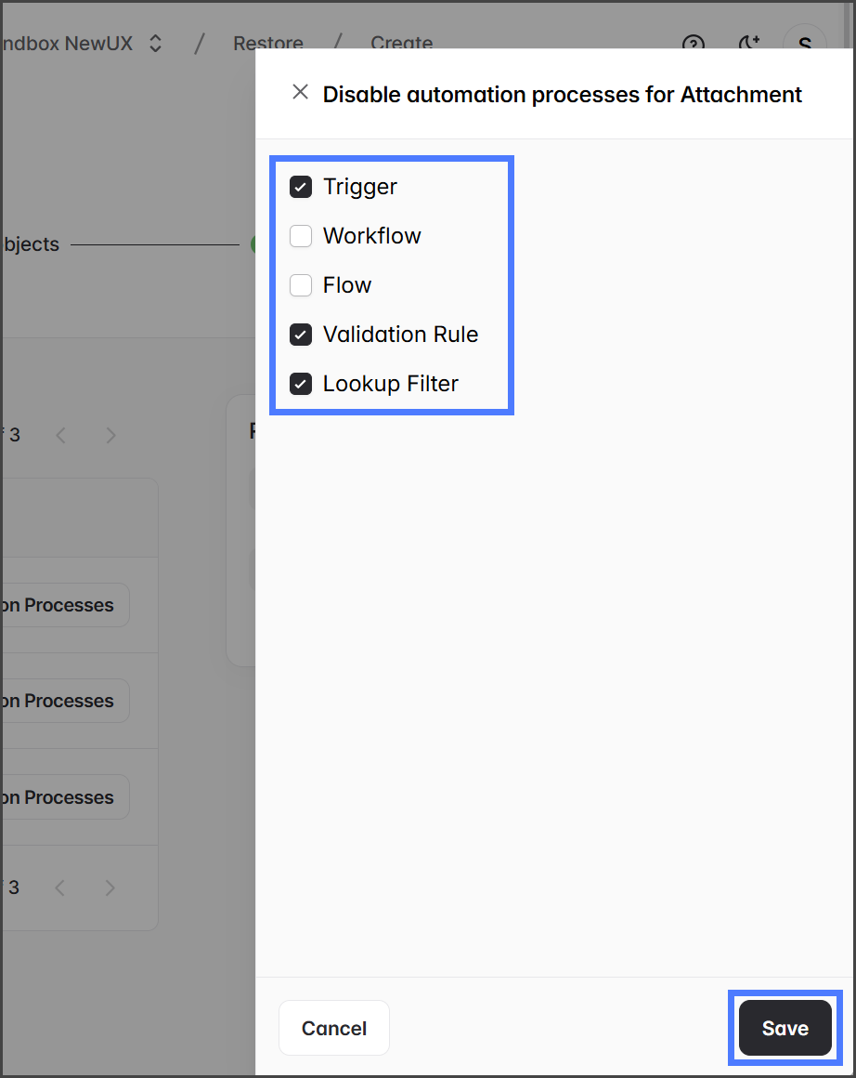
Task: Open the help question mark icon
Action: (694, 44)
